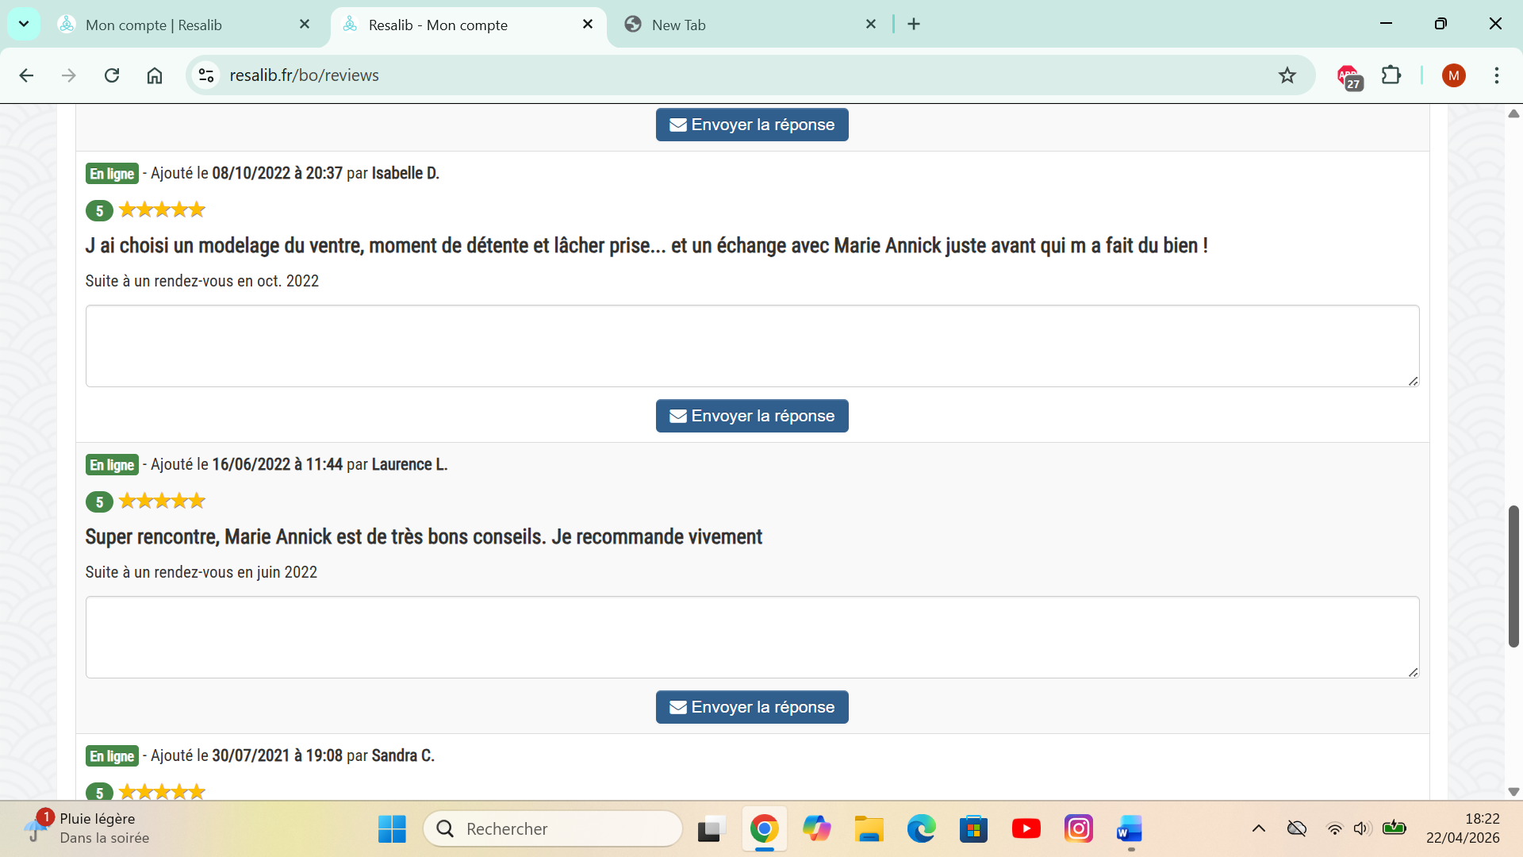This screenshot has height=857, width=1523.
Task: Open the volume control tray icon
Action: [1362, 829]
